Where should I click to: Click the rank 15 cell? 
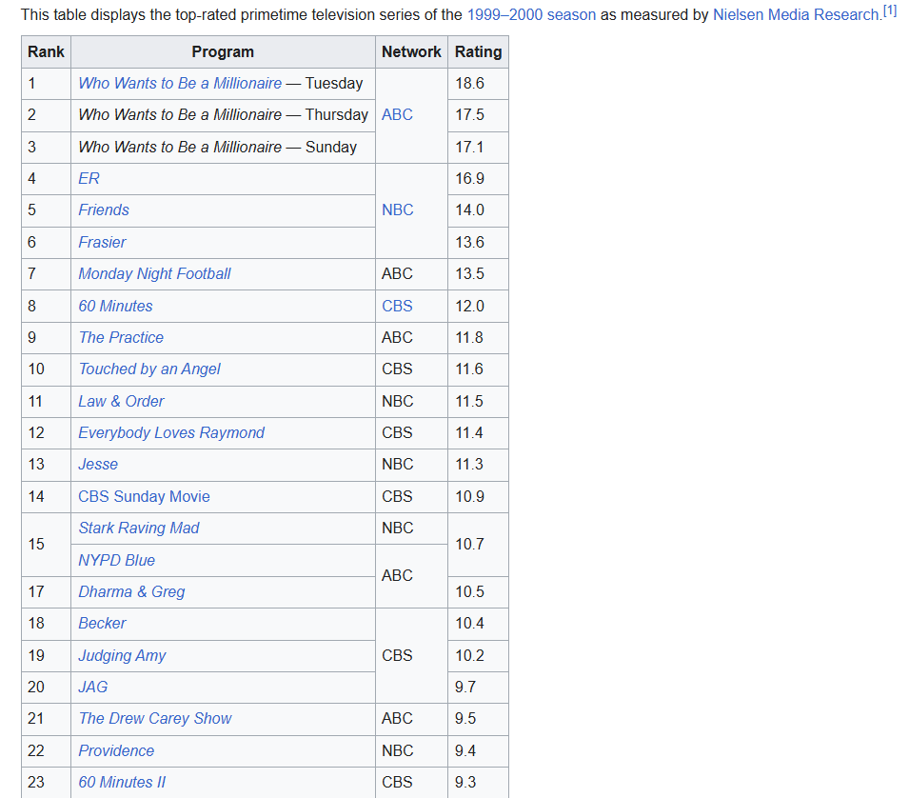(47, 544)
